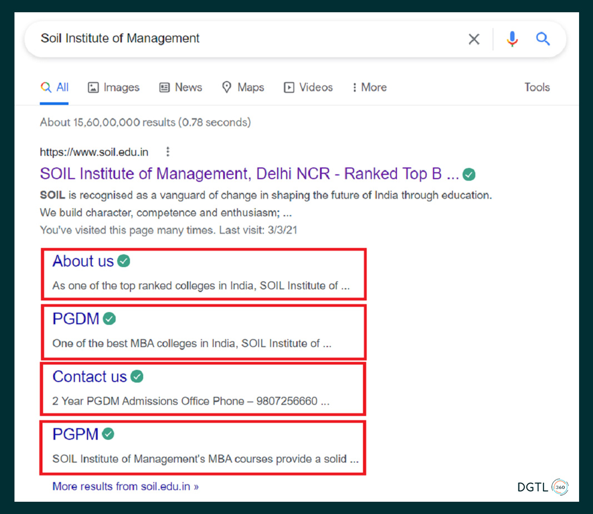Open the PGDM sitelink
This screenshot has width=593, height=514.
pyautogui.click(x=76, y=319)
